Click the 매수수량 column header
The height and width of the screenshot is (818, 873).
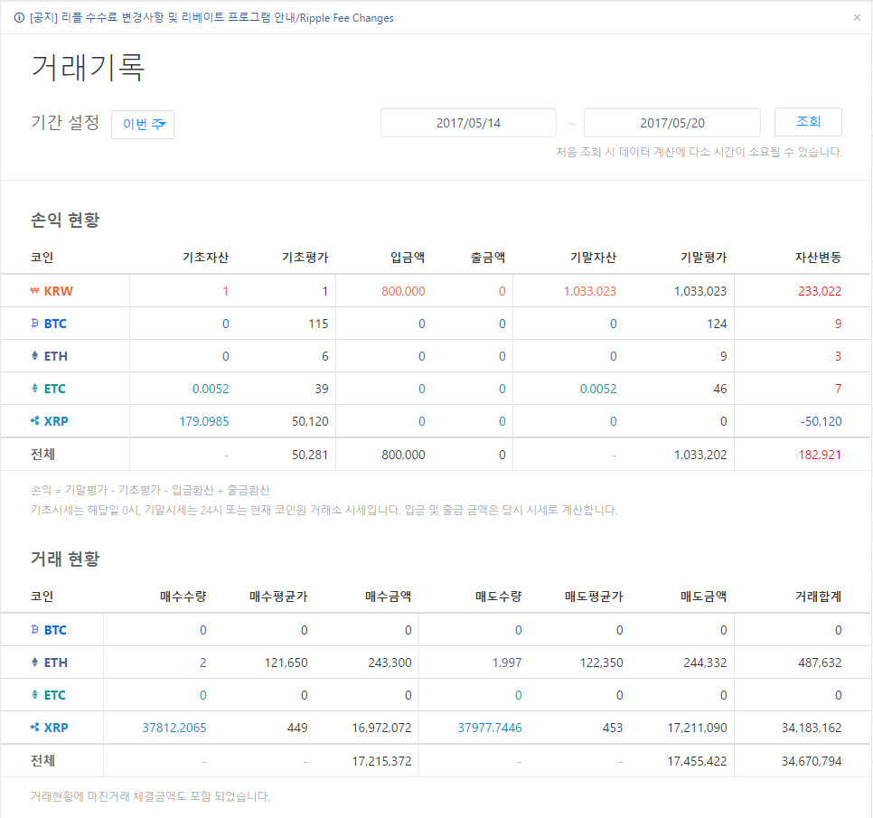coord(183,597)
